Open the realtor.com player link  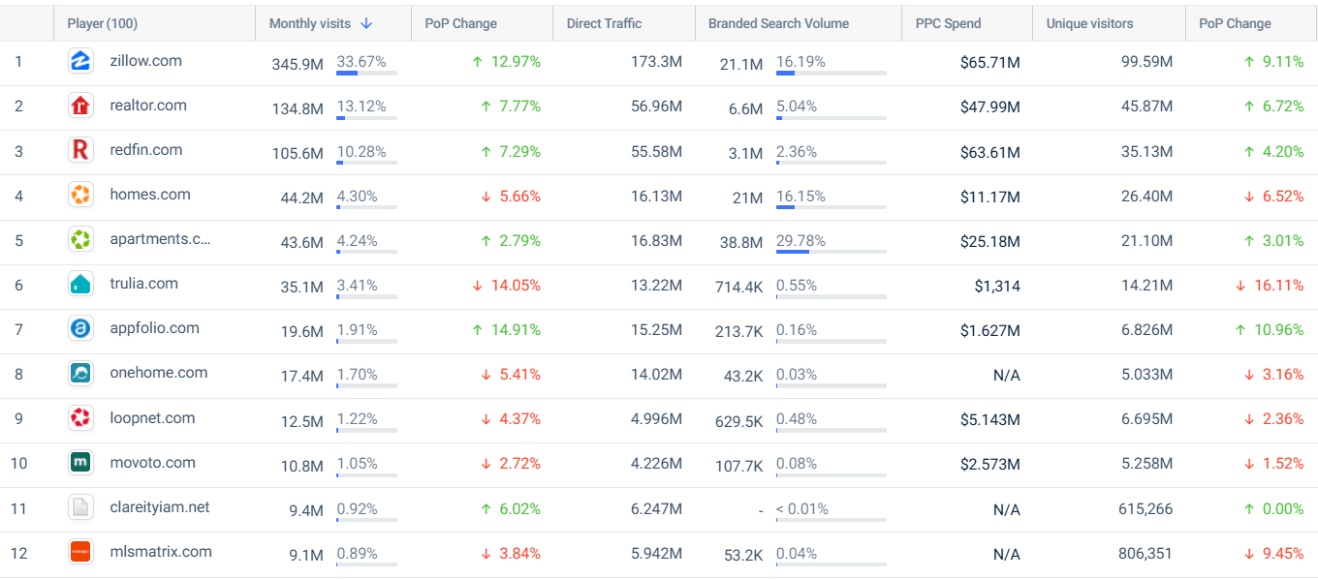click(148, 106)
